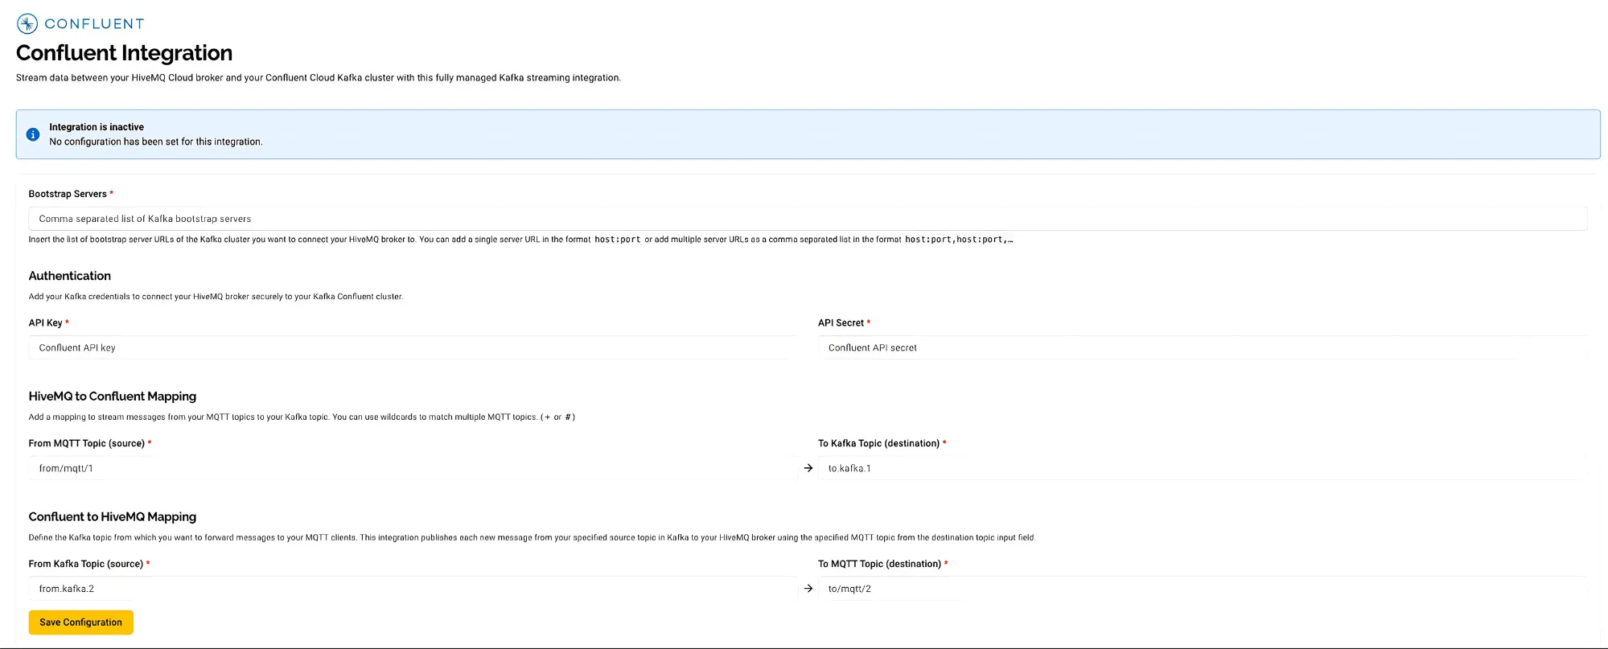Click the Confluent logo icon
The height and width of the screenshot is (649, 1608).
coord(27,23)
